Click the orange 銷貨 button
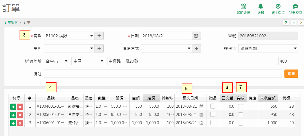Viewport: 304px width, 136px height. pyautogui.click(x=291, y=74)
